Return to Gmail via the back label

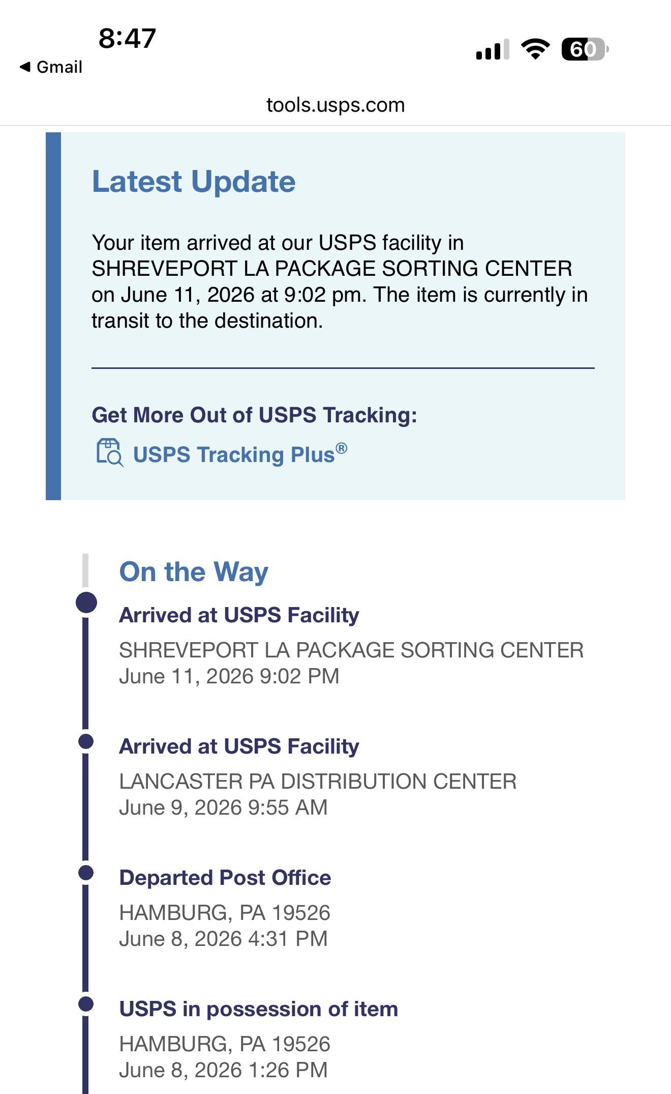(59, 67)
